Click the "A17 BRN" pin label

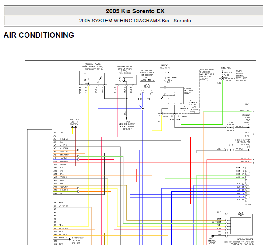point(59,183)
